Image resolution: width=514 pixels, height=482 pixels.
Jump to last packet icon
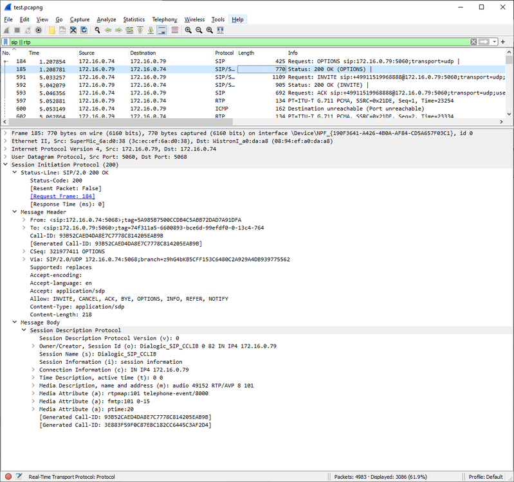coord(151,30)
